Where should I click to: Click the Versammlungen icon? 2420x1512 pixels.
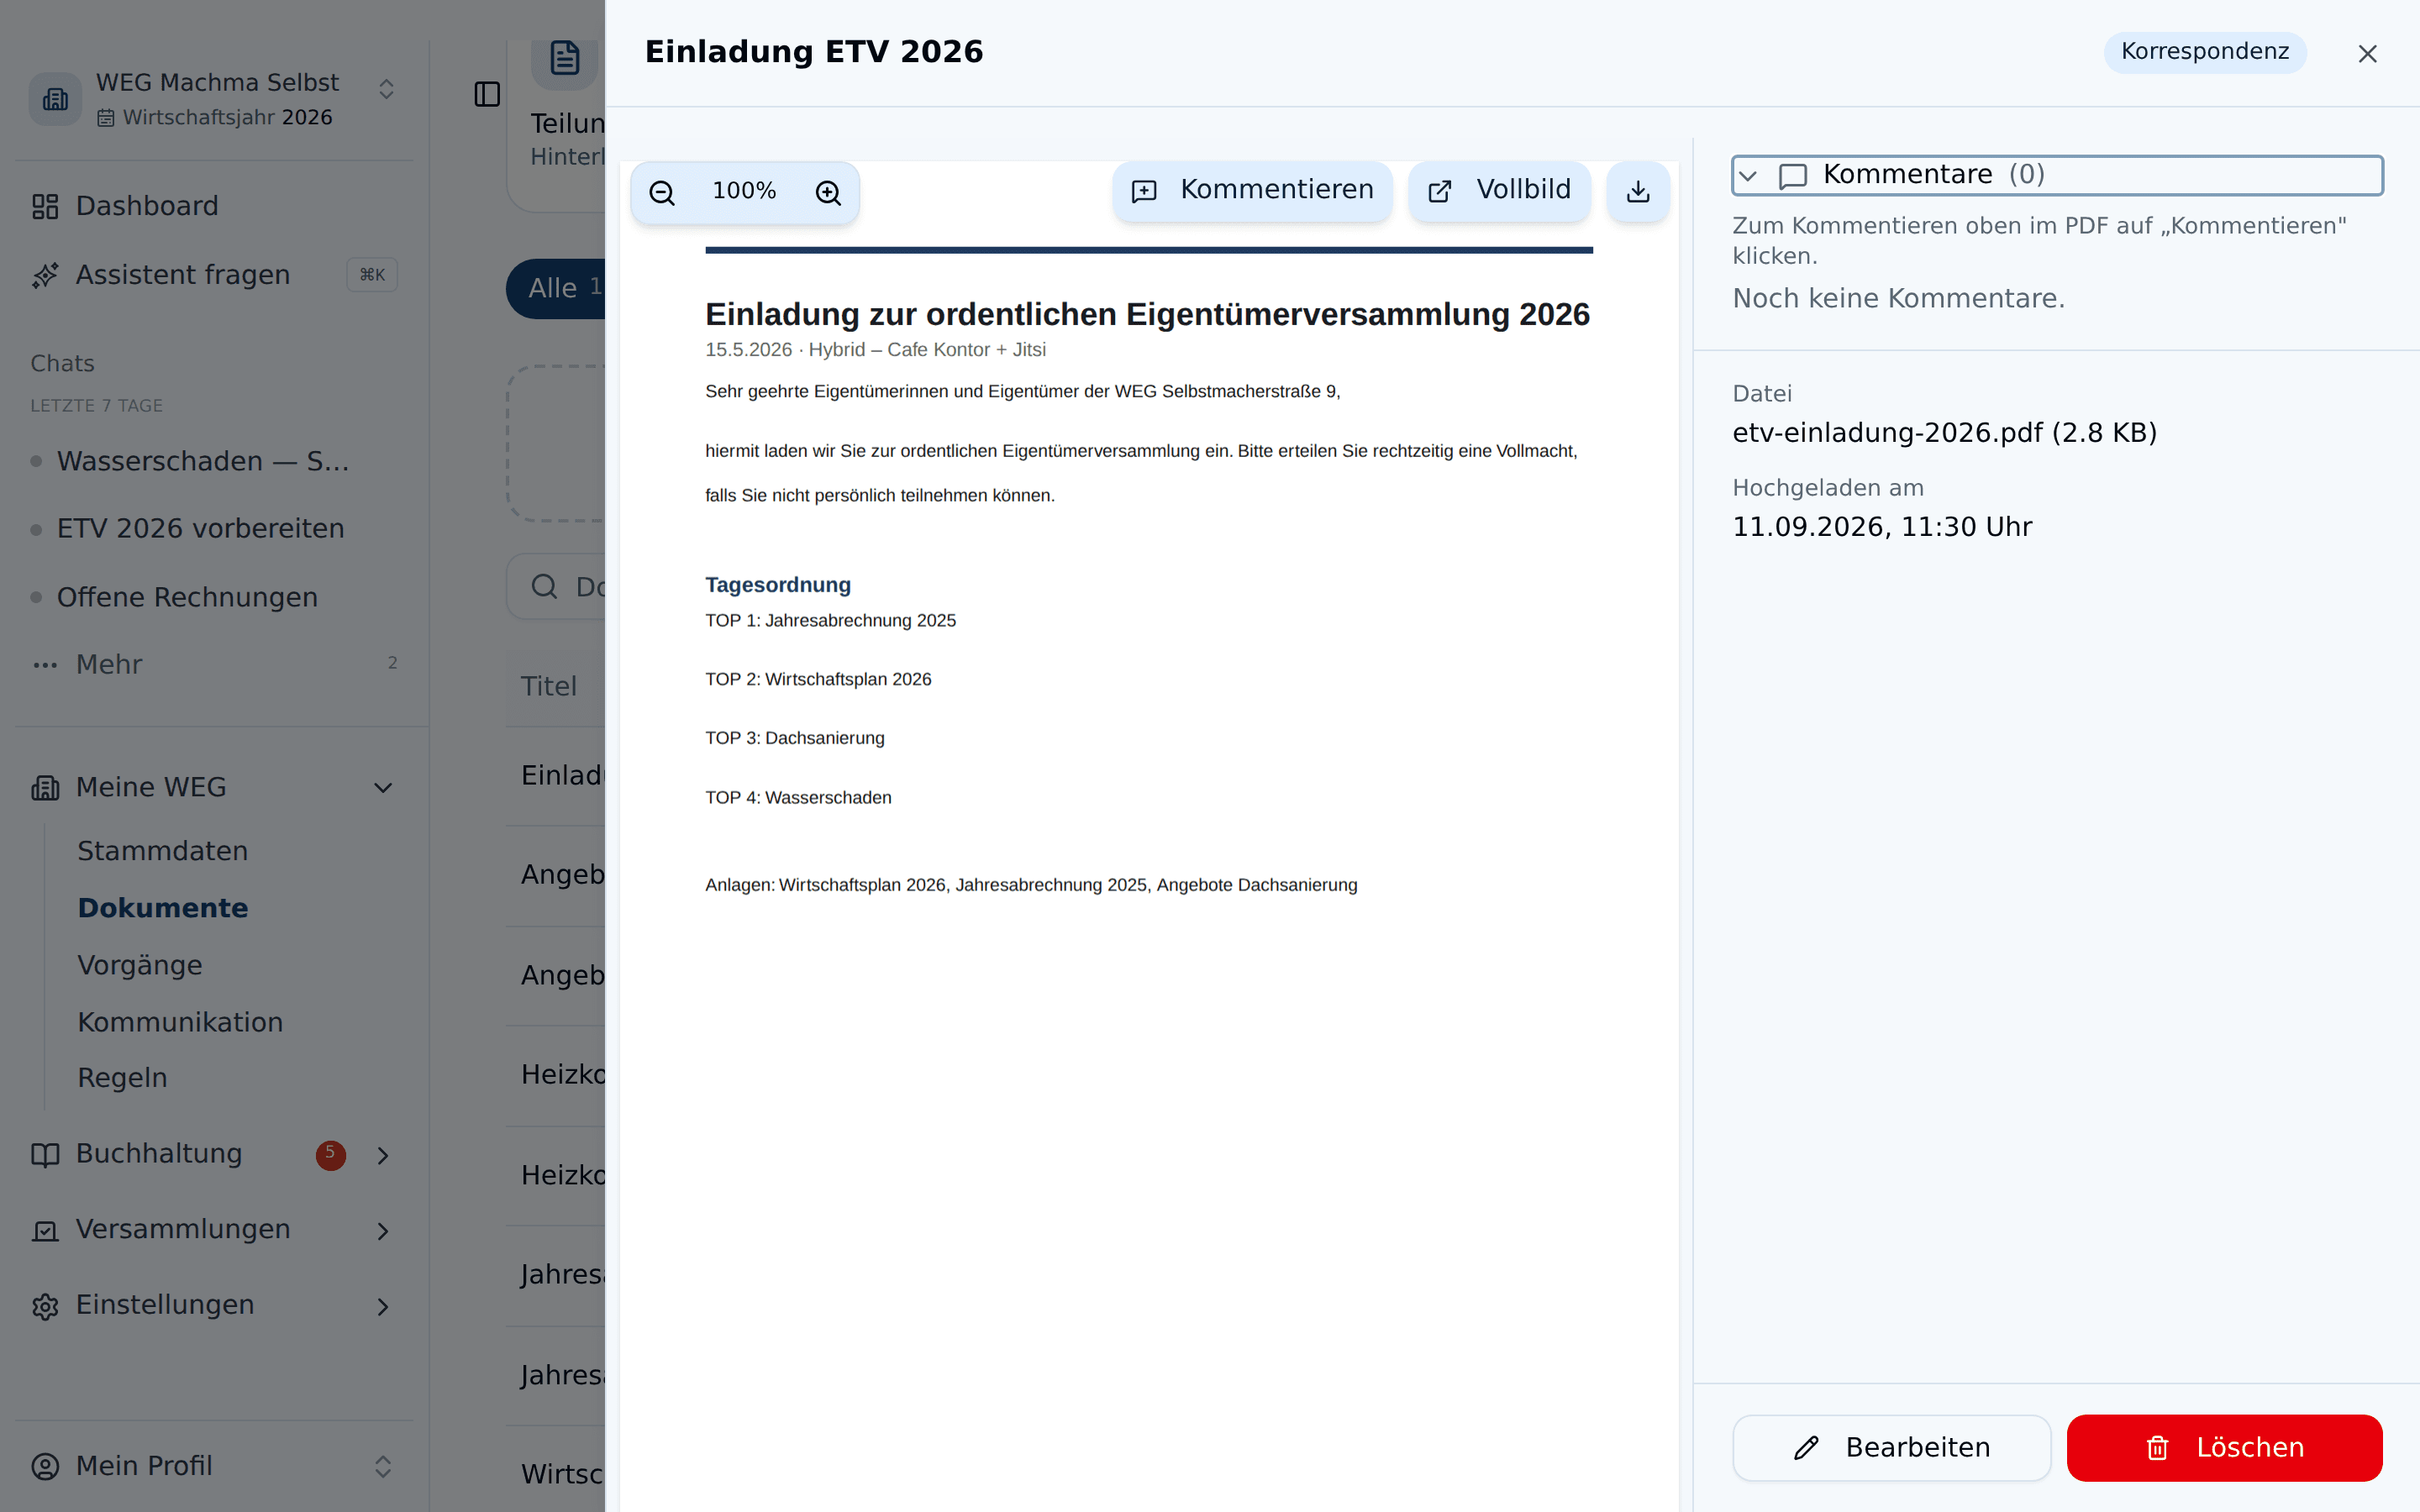pyautogui.click(x=45, y=1231)
